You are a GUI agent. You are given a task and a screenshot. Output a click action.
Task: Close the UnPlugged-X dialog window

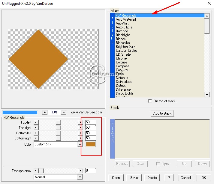point(209,3)
